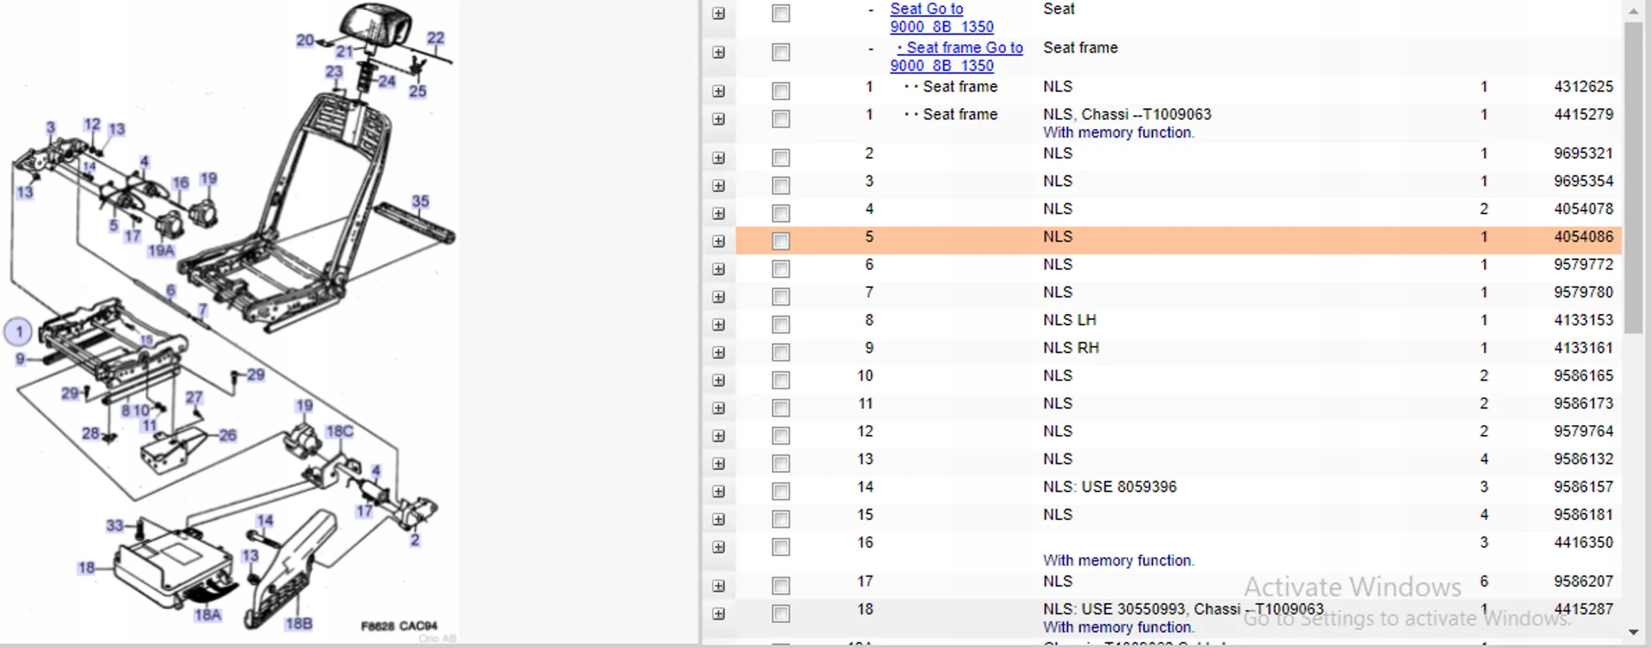Select the 'NLS LH' description
The image size is (1651, 648).
(x=1070, y=320)
